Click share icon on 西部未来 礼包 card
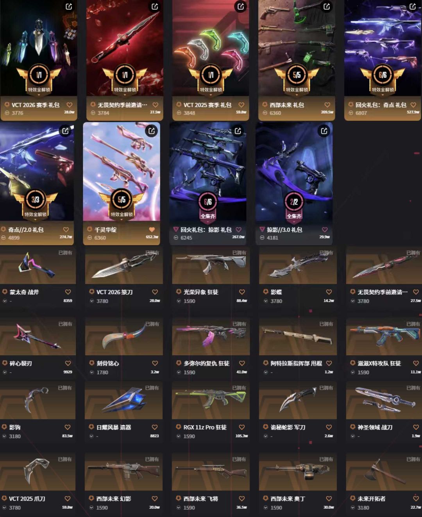 (327, 6)
